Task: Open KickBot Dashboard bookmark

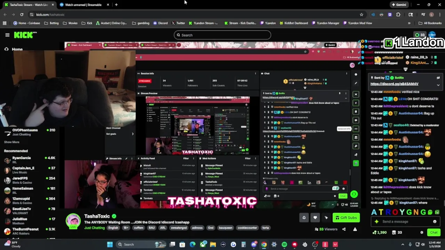Action: (293, 23)
